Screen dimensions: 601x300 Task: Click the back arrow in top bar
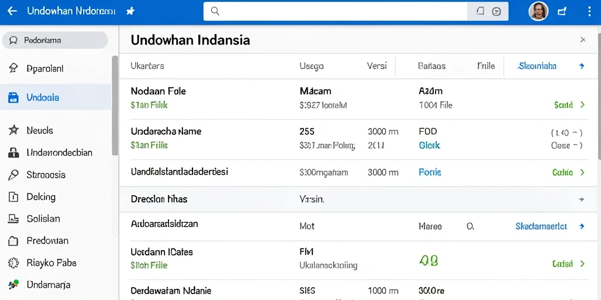12,11
